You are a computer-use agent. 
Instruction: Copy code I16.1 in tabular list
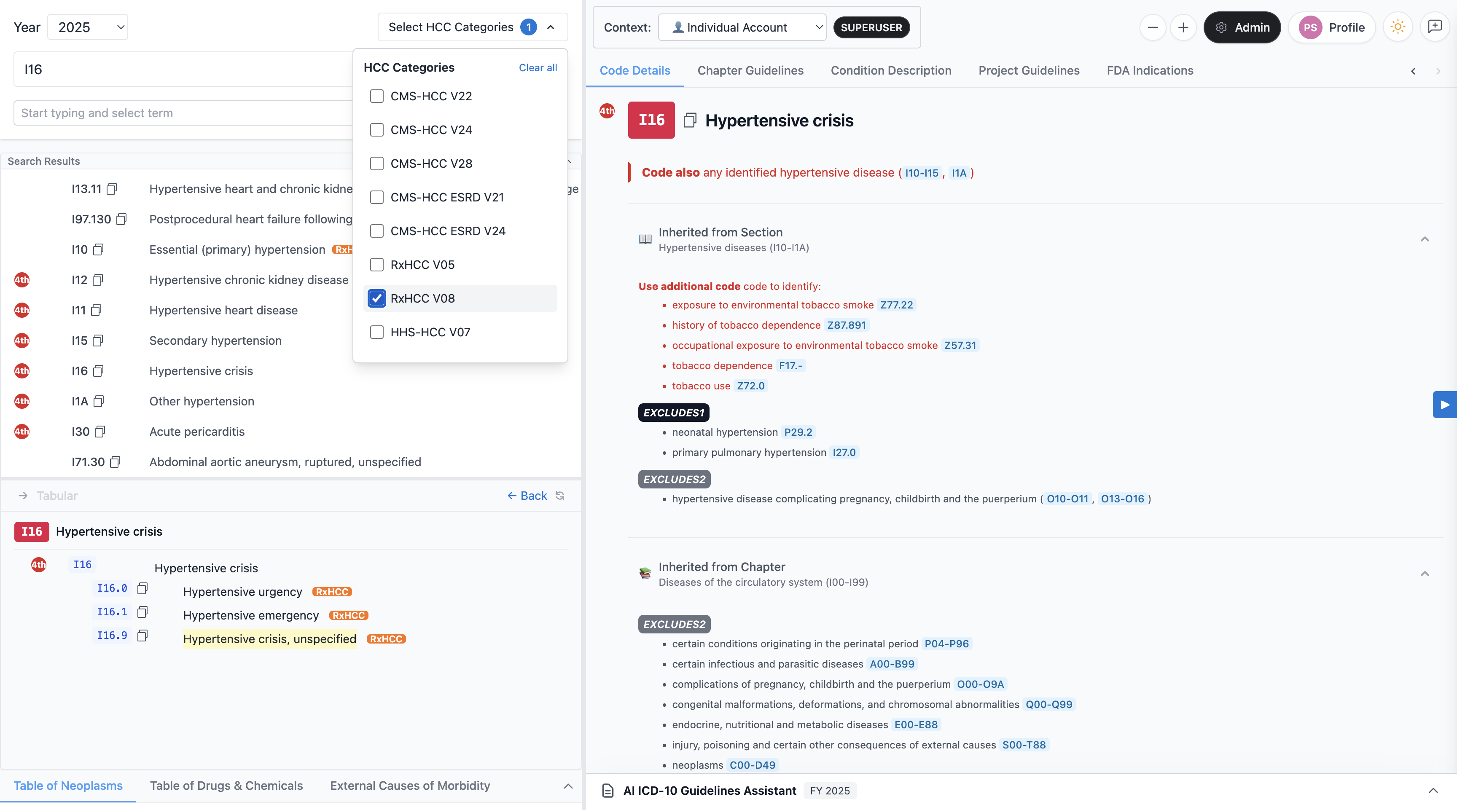(x=142, y=612)
